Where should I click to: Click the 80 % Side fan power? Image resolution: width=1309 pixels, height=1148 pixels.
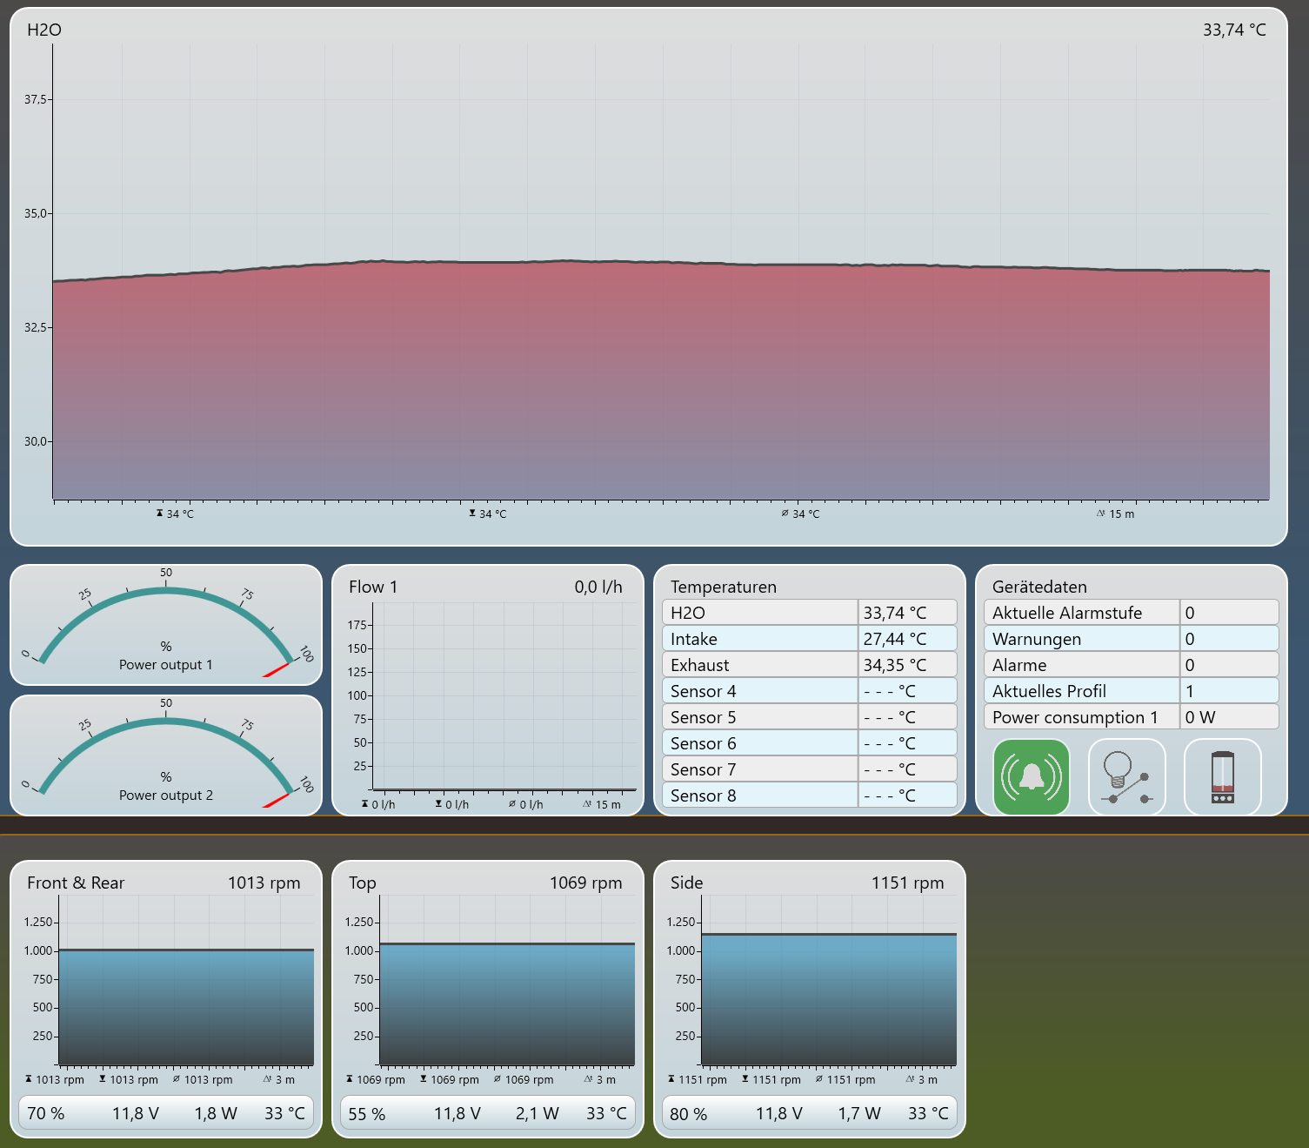[x=689, y=1113]
